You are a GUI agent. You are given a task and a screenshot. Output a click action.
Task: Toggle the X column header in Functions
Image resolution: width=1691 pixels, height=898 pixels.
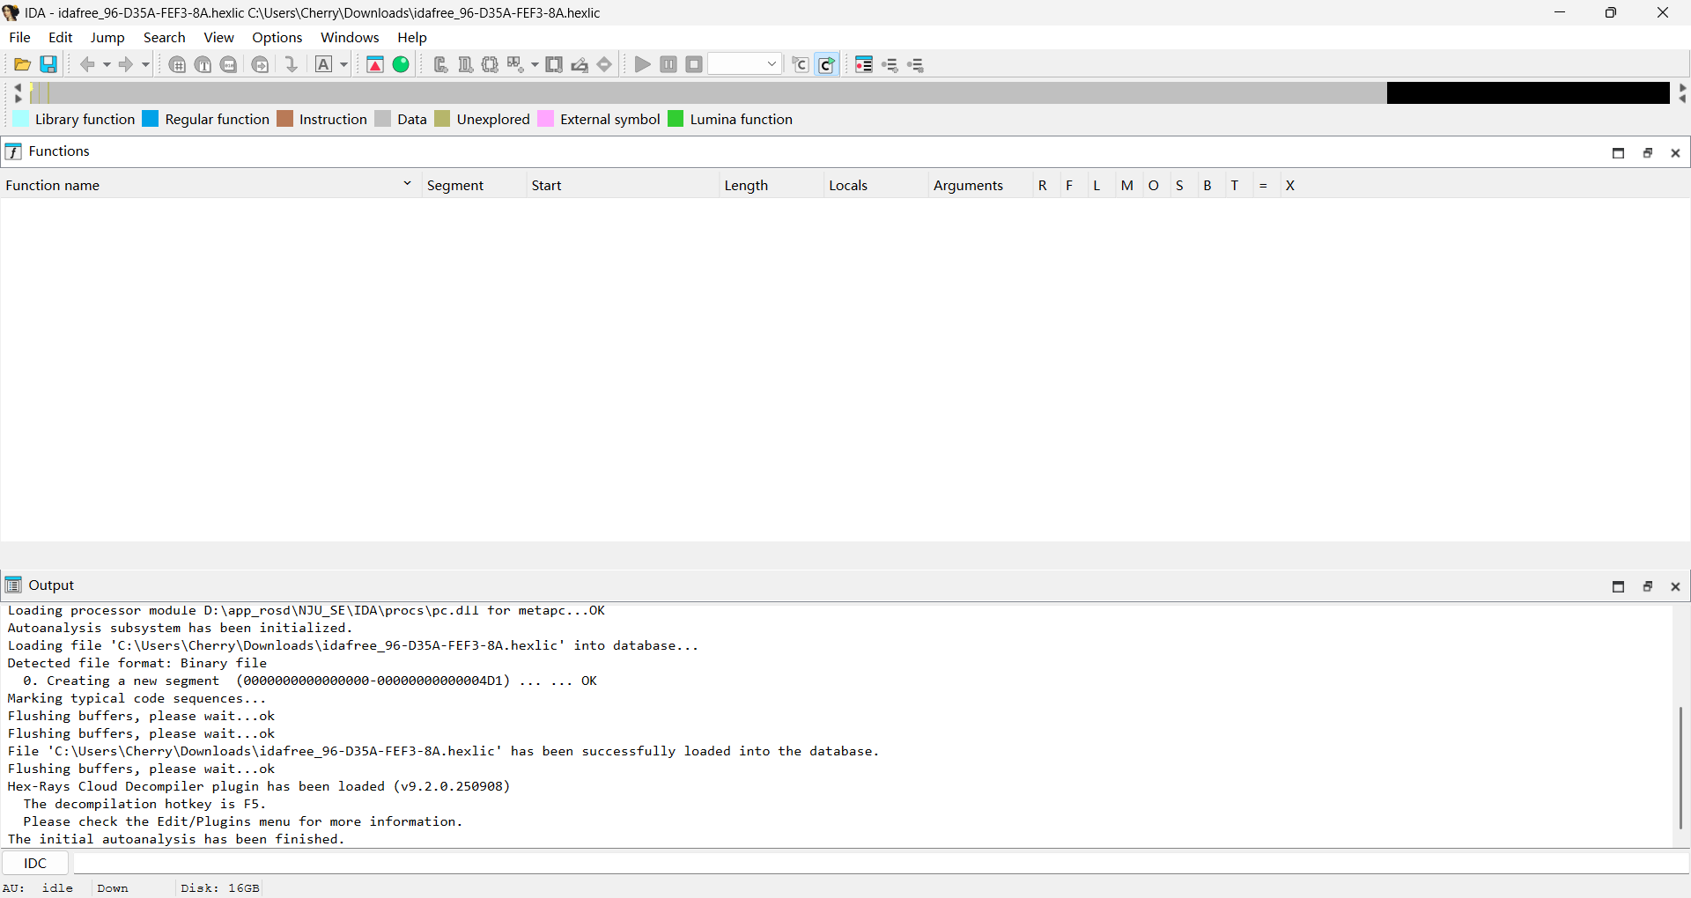pyautogui.click(x=1289, y=185)
